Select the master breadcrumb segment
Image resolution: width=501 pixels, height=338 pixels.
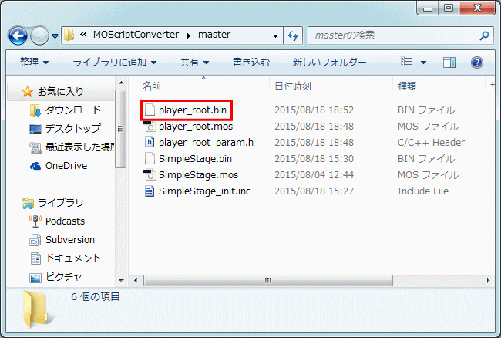pos(214,35)
